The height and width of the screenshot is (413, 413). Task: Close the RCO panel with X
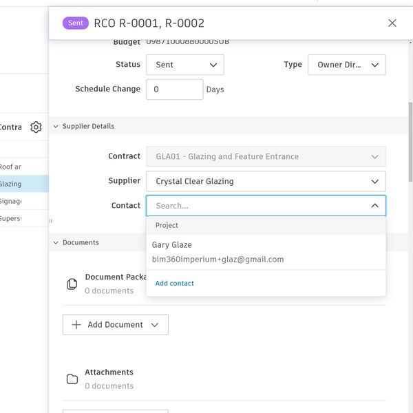tap(392, 23)
